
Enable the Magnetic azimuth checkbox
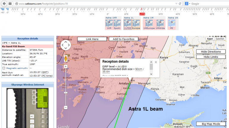point(4,68)
